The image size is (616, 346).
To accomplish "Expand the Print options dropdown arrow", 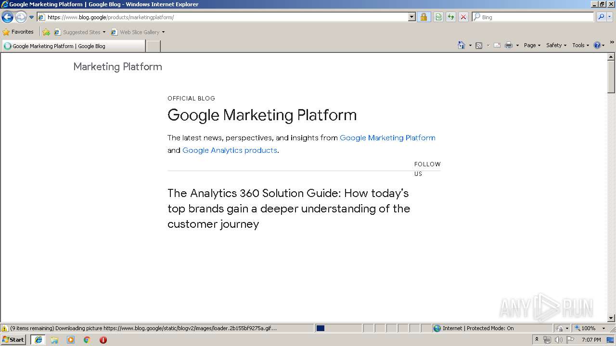I will (517, 45).
